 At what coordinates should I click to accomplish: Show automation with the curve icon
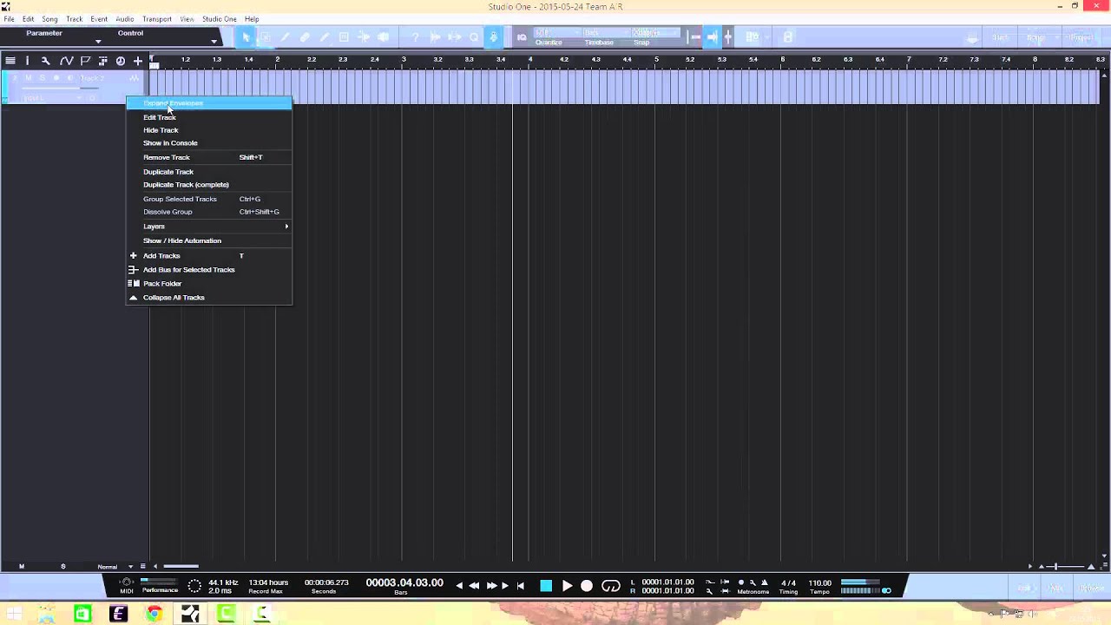[66, 61]
